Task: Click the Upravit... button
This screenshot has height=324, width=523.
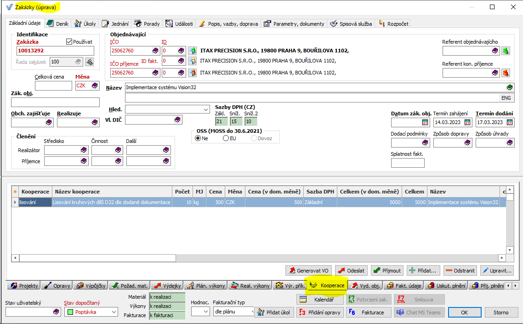Action: point(497,271)
